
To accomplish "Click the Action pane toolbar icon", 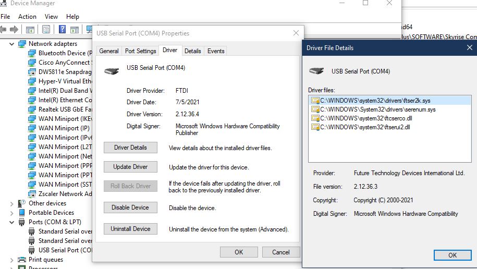I will pos(75,30).
